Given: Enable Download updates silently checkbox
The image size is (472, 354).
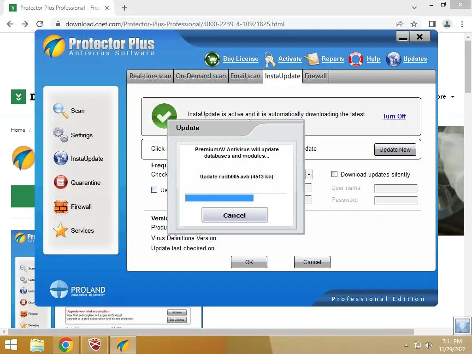Looking at the screenshot, I should pyautogui.click(x=334, y=174).
